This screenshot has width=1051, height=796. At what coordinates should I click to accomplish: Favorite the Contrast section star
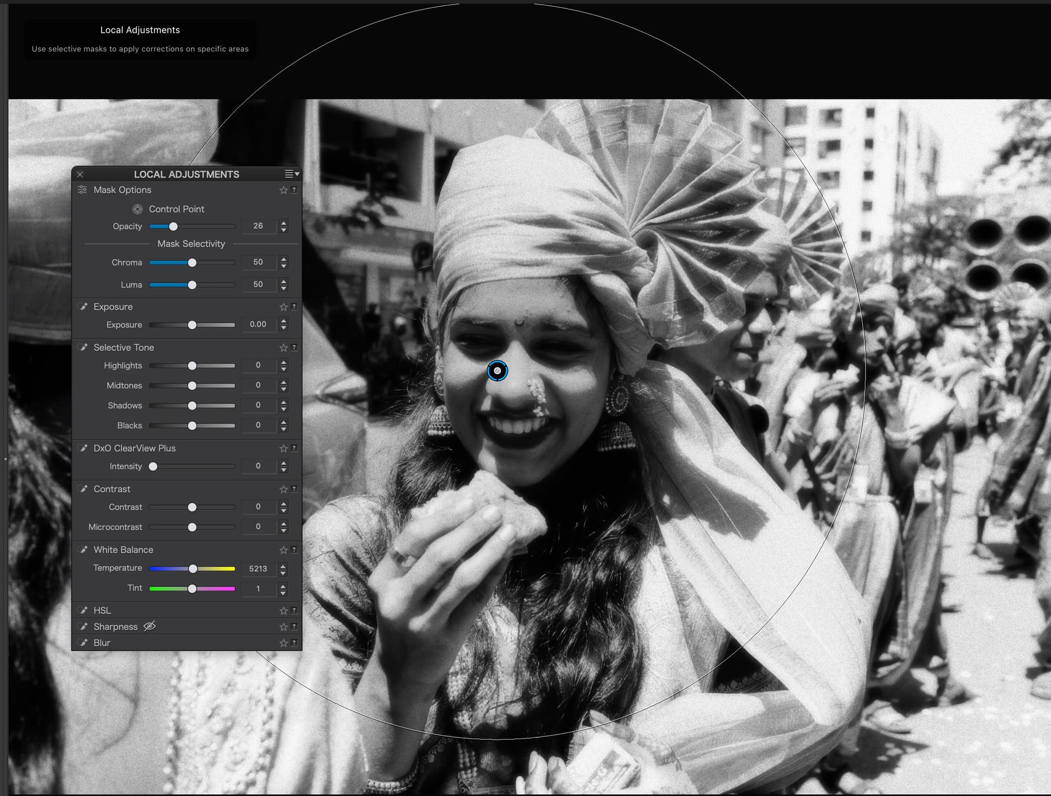(283, 489)
